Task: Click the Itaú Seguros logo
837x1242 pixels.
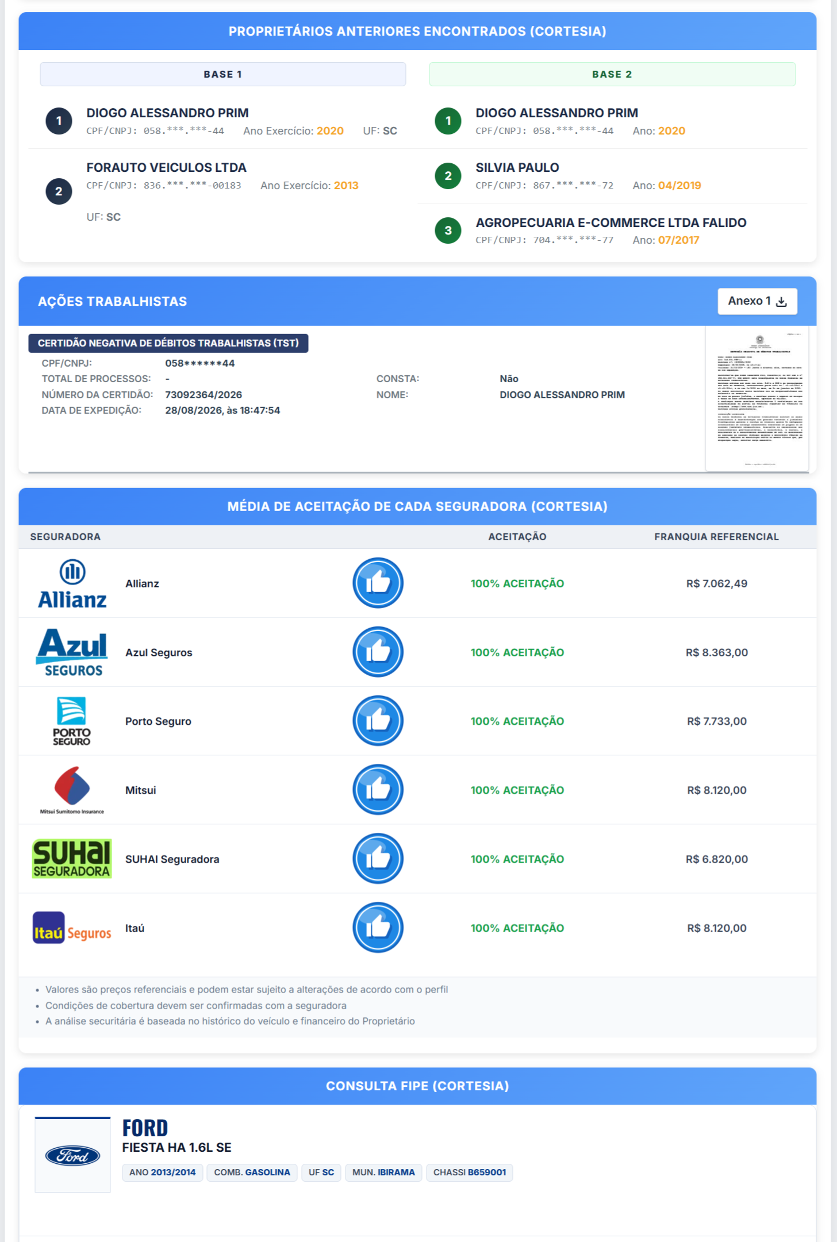Action: pyautogui.click(x=72, y=928)
